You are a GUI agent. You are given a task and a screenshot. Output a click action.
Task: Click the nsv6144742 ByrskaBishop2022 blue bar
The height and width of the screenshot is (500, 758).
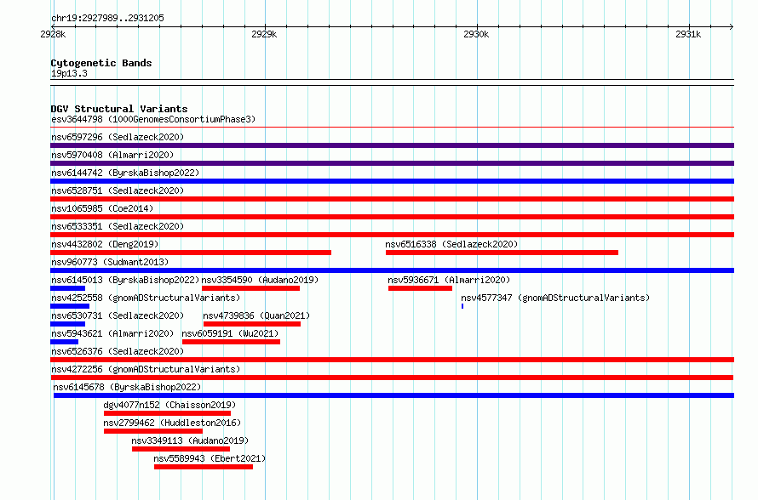392,181
